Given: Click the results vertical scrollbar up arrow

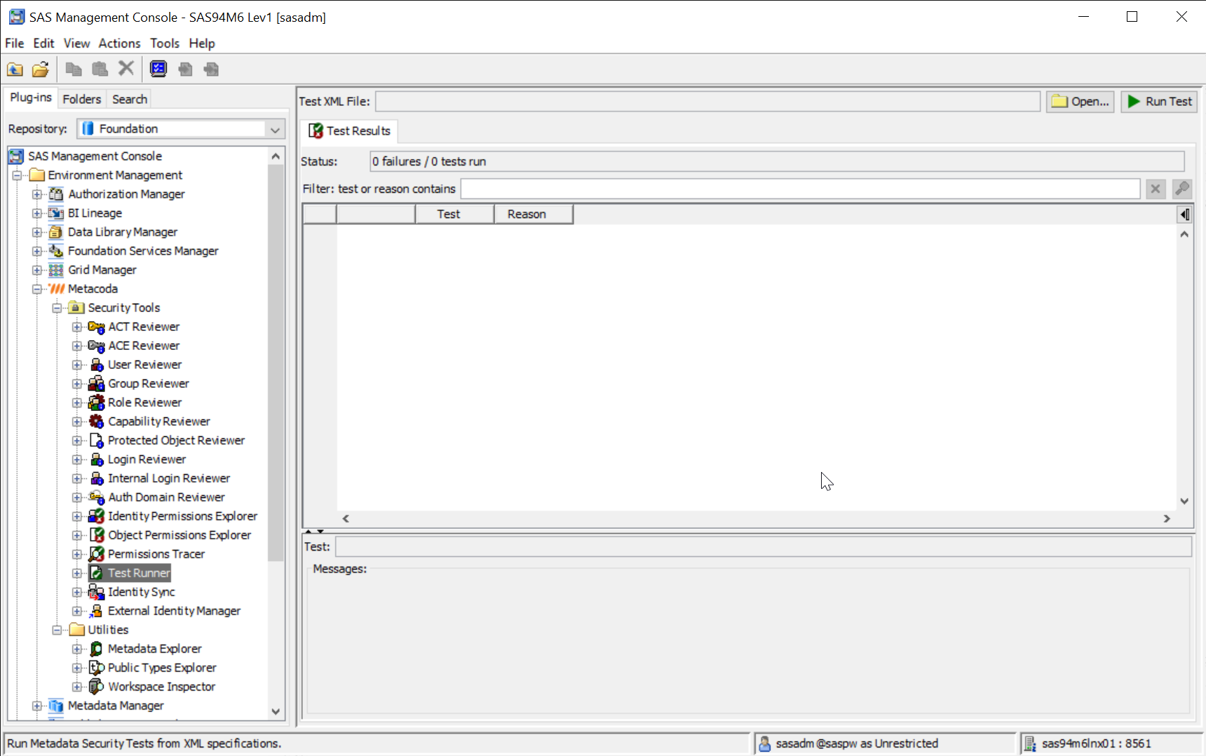Looking at the screenshot, I should point(1184,234).
